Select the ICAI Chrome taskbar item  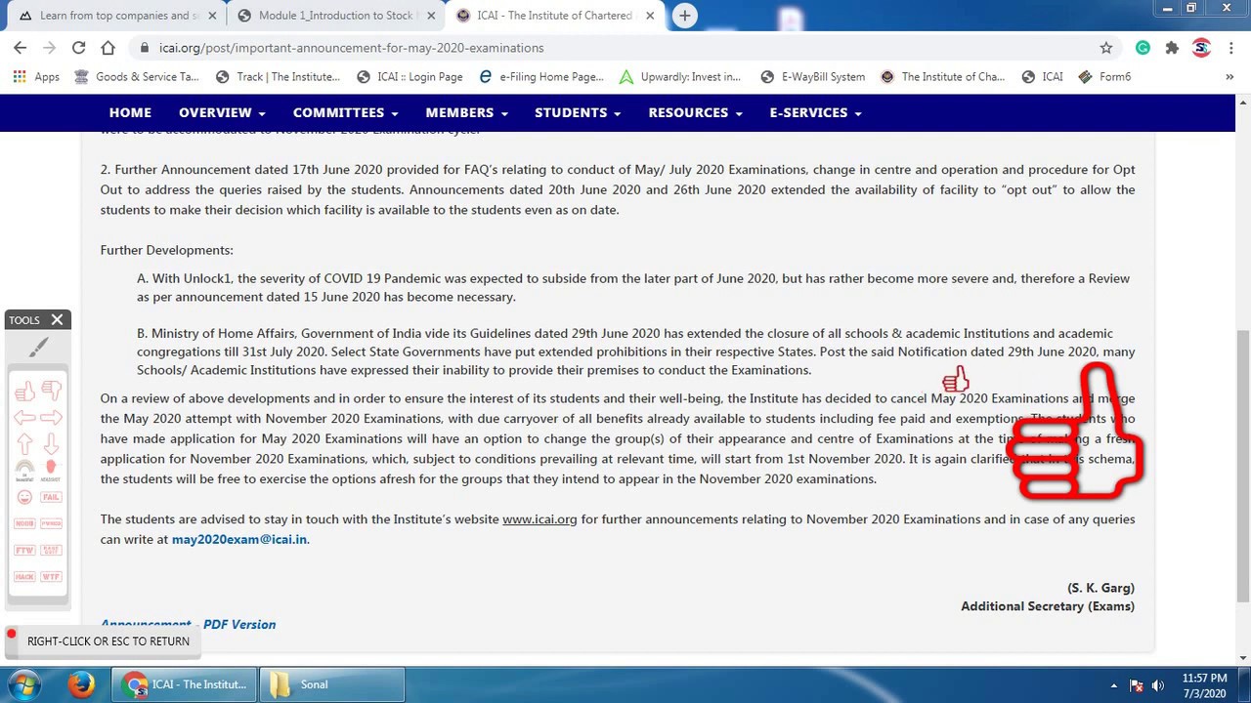click(x=184, y=683)
